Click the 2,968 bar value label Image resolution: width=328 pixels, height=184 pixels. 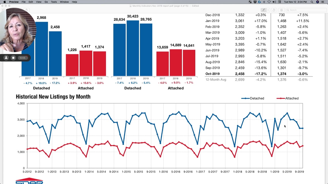click(x=42, y=18)
